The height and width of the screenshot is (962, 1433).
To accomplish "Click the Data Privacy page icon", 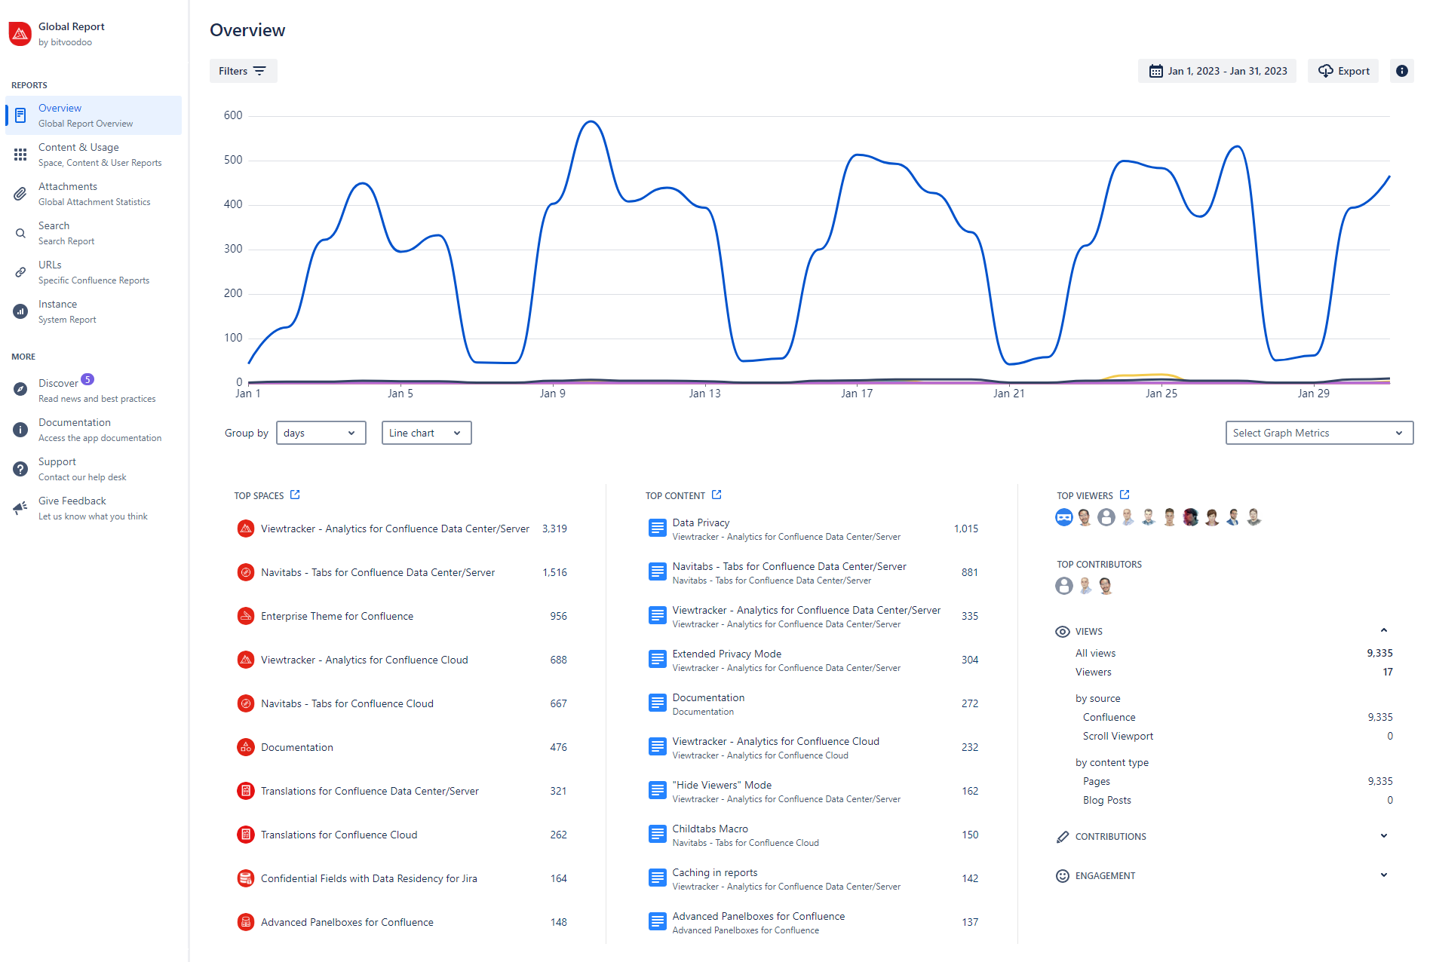I will tap(657, 528).
